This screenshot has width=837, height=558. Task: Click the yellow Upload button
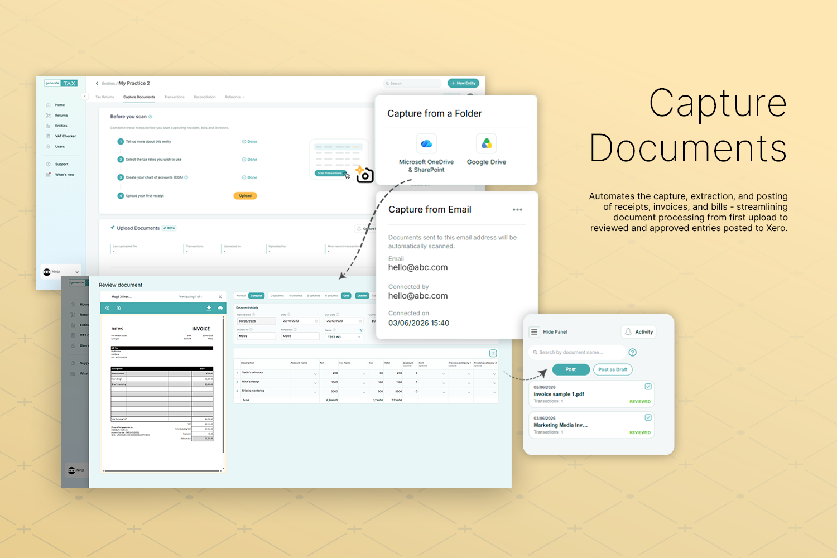tap(245, 196)
